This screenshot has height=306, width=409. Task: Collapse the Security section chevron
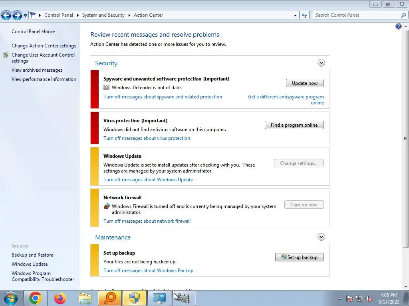(321, 63)
